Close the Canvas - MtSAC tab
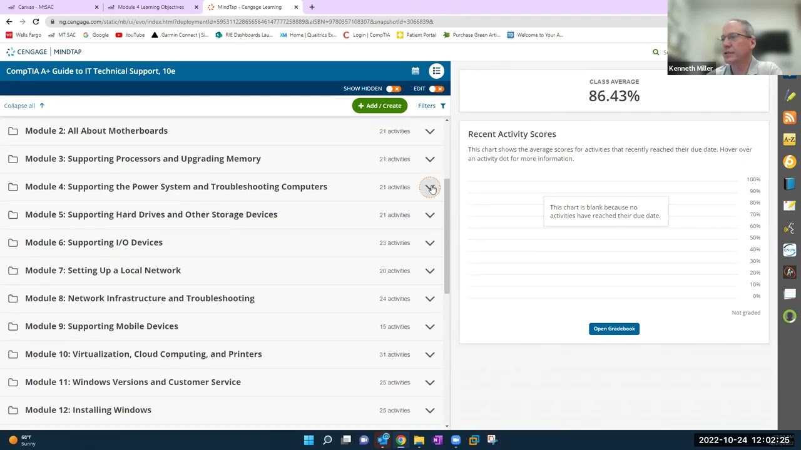This screenshot has height=450, width=801. pos(96,7)
